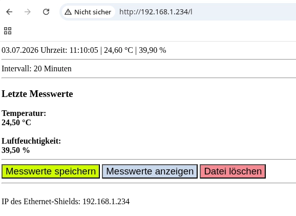Viewport: 296px width, 216px height.
Task: Reload the page with the refresh icon
Action: [x=46, y=12]
